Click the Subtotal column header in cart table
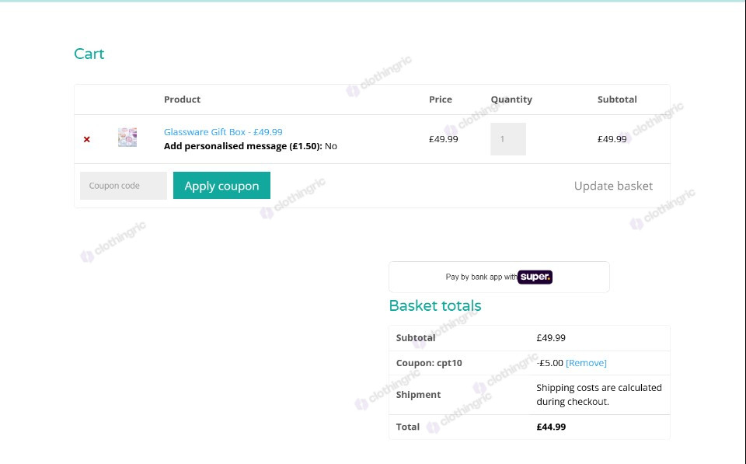The width and height of the screenshot is (746, 464). pos(617,99)
